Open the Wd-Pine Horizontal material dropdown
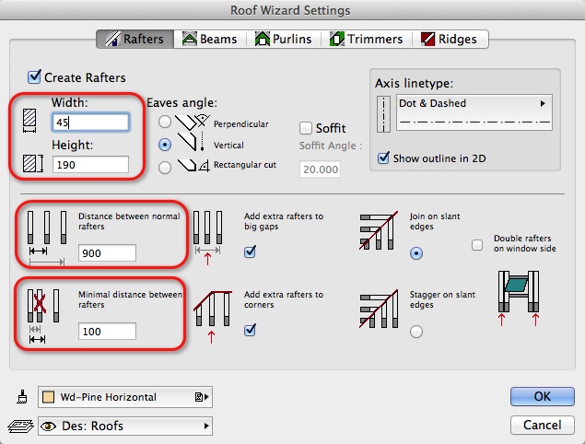The height and width of the screenshot is (444, 585). (125, 397)
